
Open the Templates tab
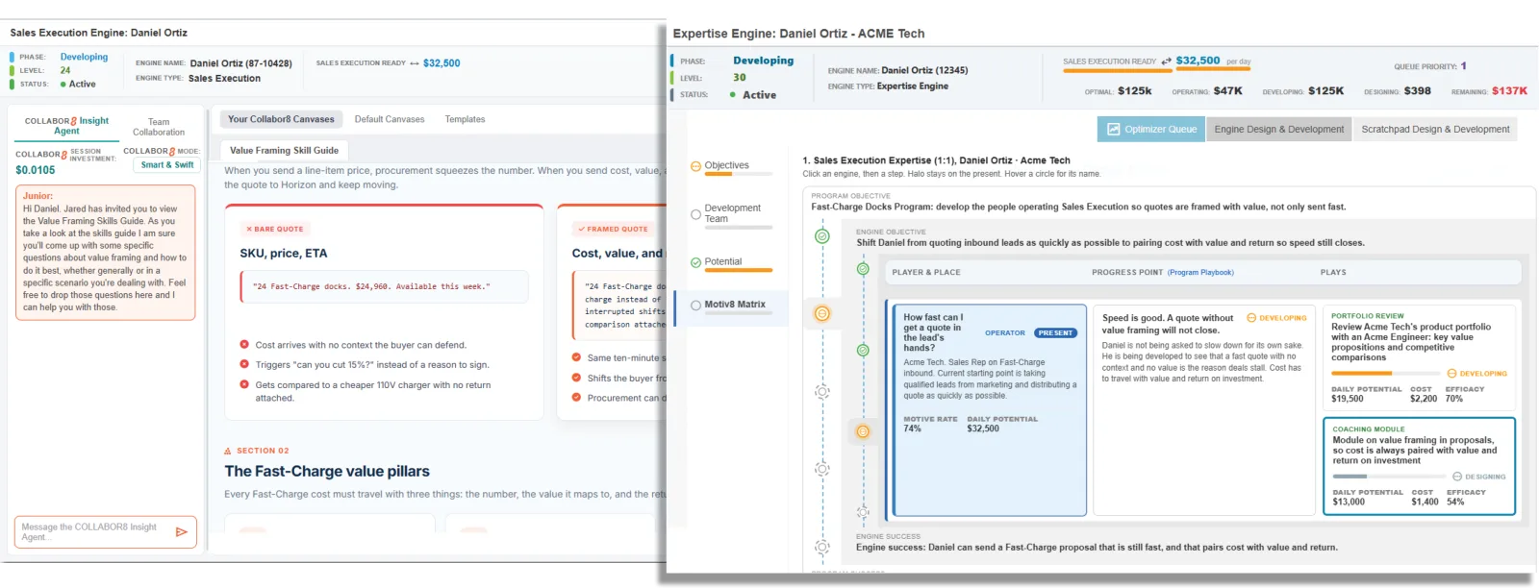click(x=465, y=119)
